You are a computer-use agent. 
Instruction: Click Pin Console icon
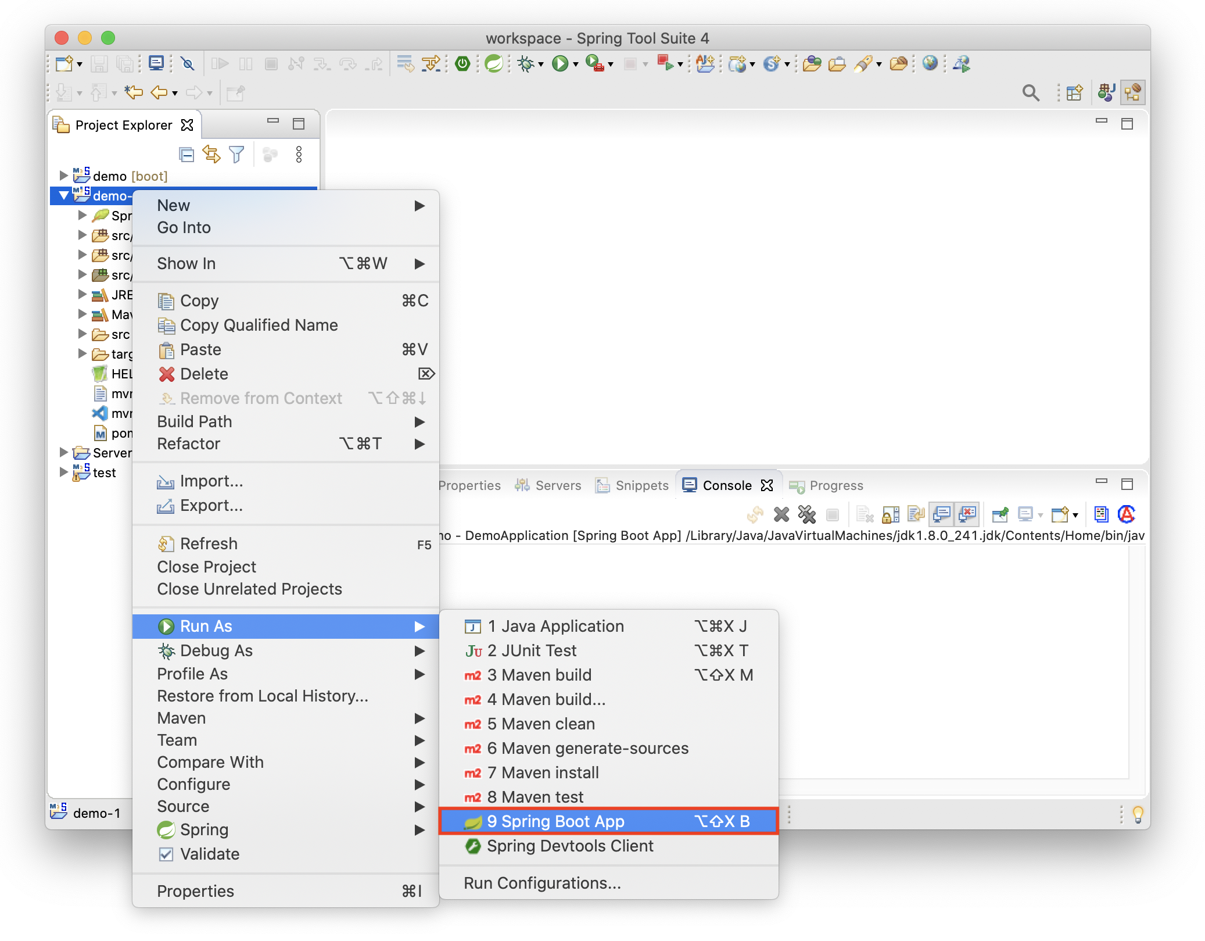coord(1000,514)
